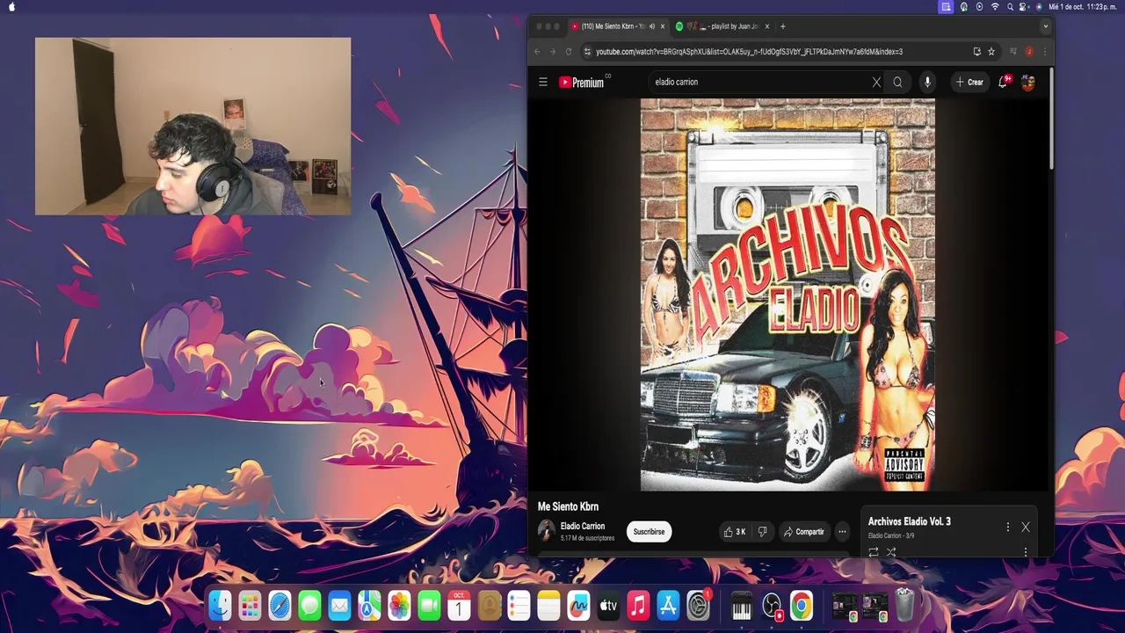Screen dimensions: 1125x633
Task: Open Chrome media controls icon
Action: 1012,52
